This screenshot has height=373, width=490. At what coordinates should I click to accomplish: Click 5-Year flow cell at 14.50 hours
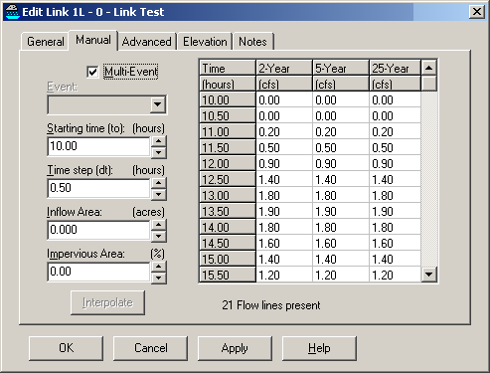click(x=341, y=243)
